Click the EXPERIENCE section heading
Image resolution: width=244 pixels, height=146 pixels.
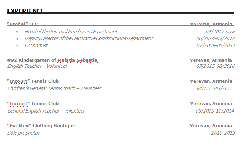tap(25, 11)
